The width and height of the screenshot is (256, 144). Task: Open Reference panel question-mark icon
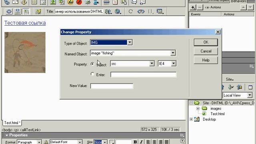click(x=141, y=12)
